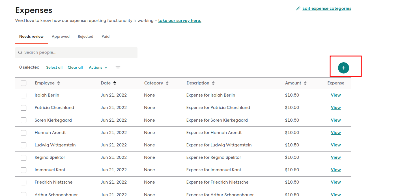The image size is (402, 196).
Task: Check the box for Isaiah Berlin
Action: tap(23, 95)
